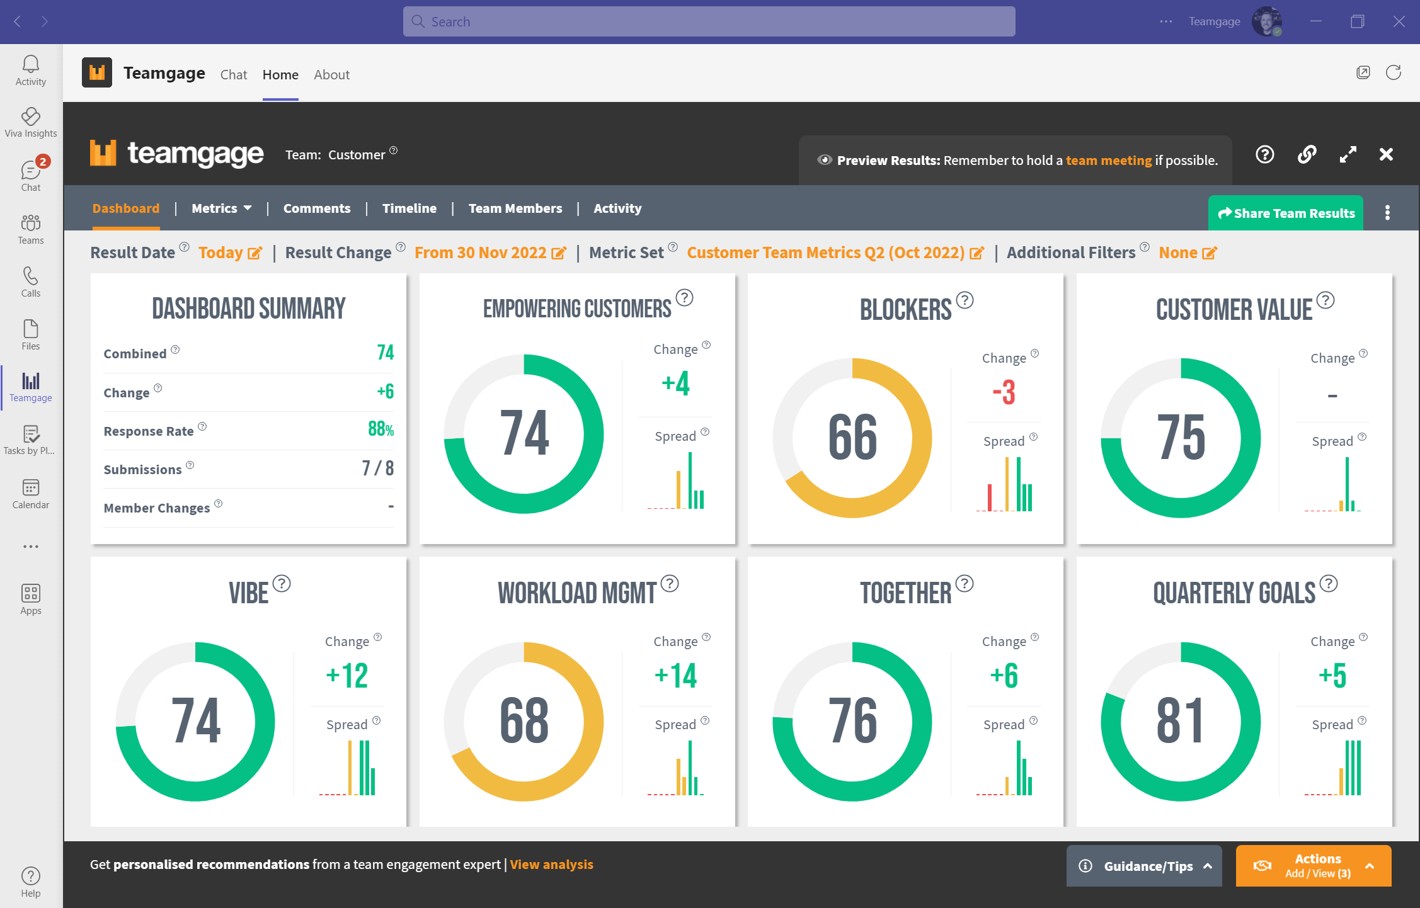Click help icon beside Together title
This screenshot has width=1420, height=908.
coord(965,584)
